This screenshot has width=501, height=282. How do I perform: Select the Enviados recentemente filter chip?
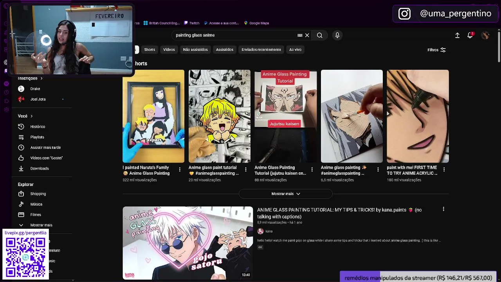(261, 50)
